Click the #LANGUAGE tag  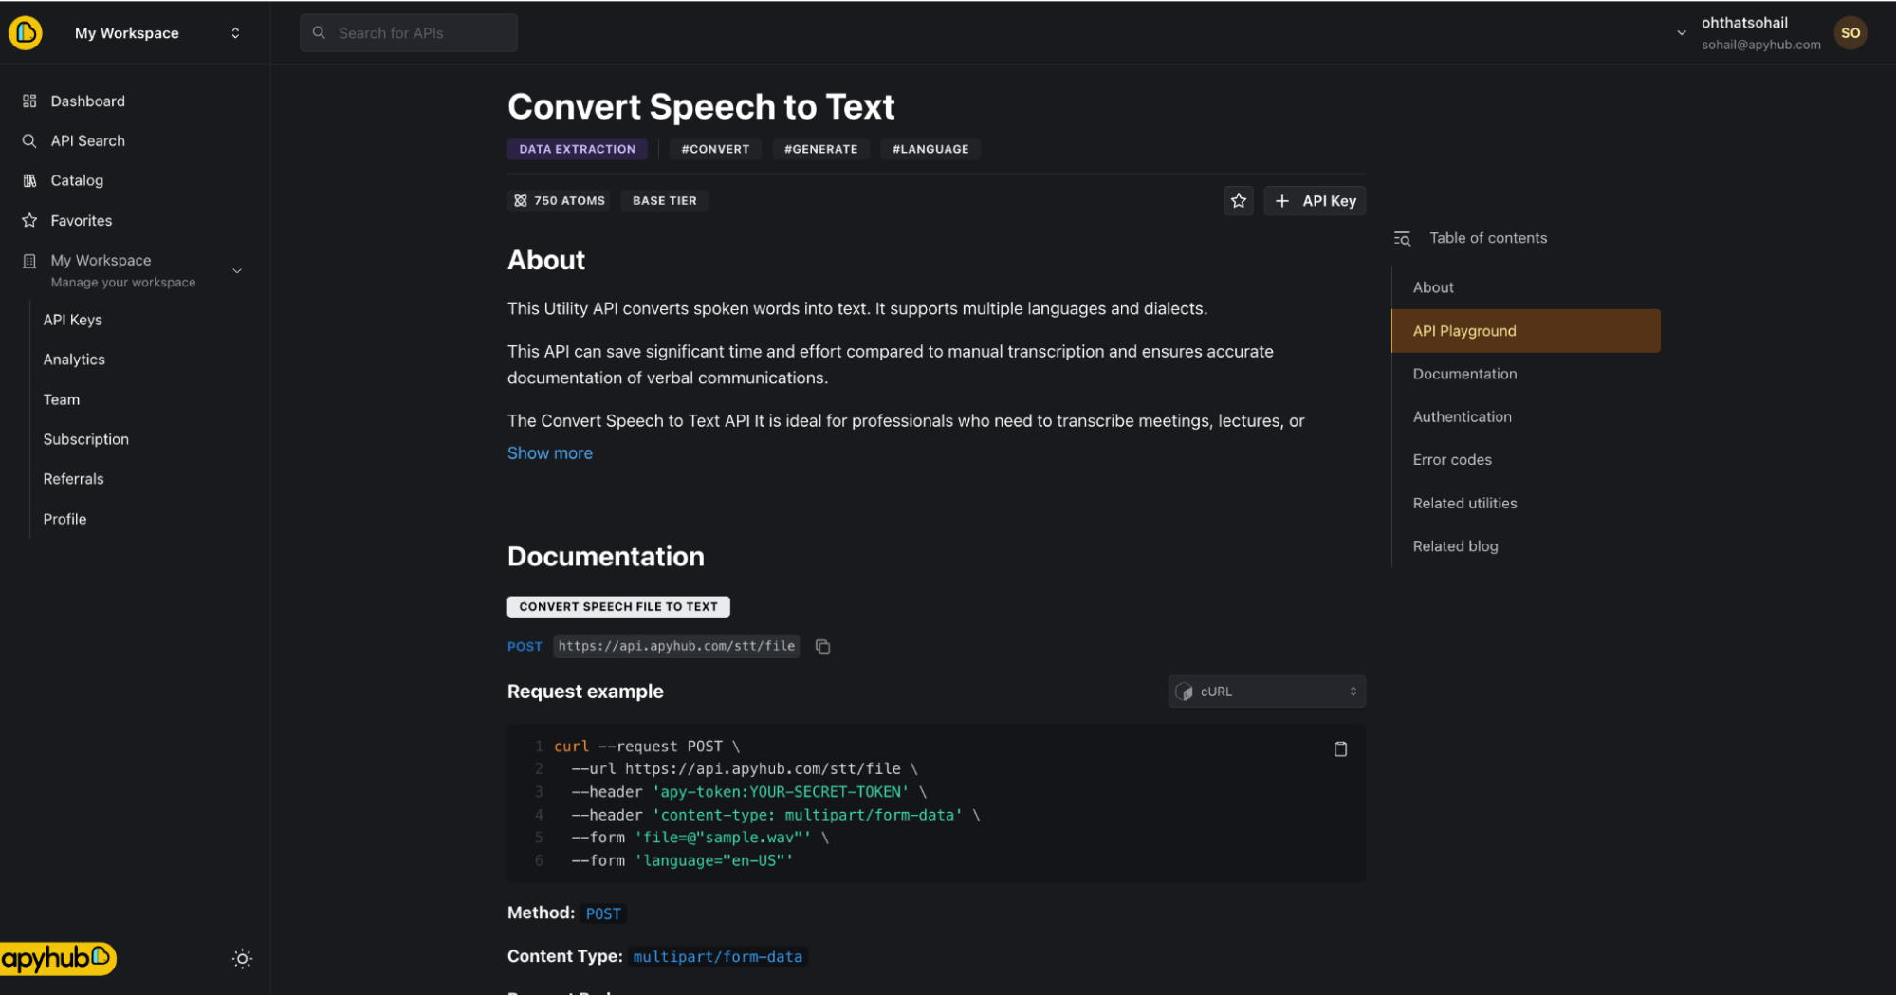click(x=930, y=150)
